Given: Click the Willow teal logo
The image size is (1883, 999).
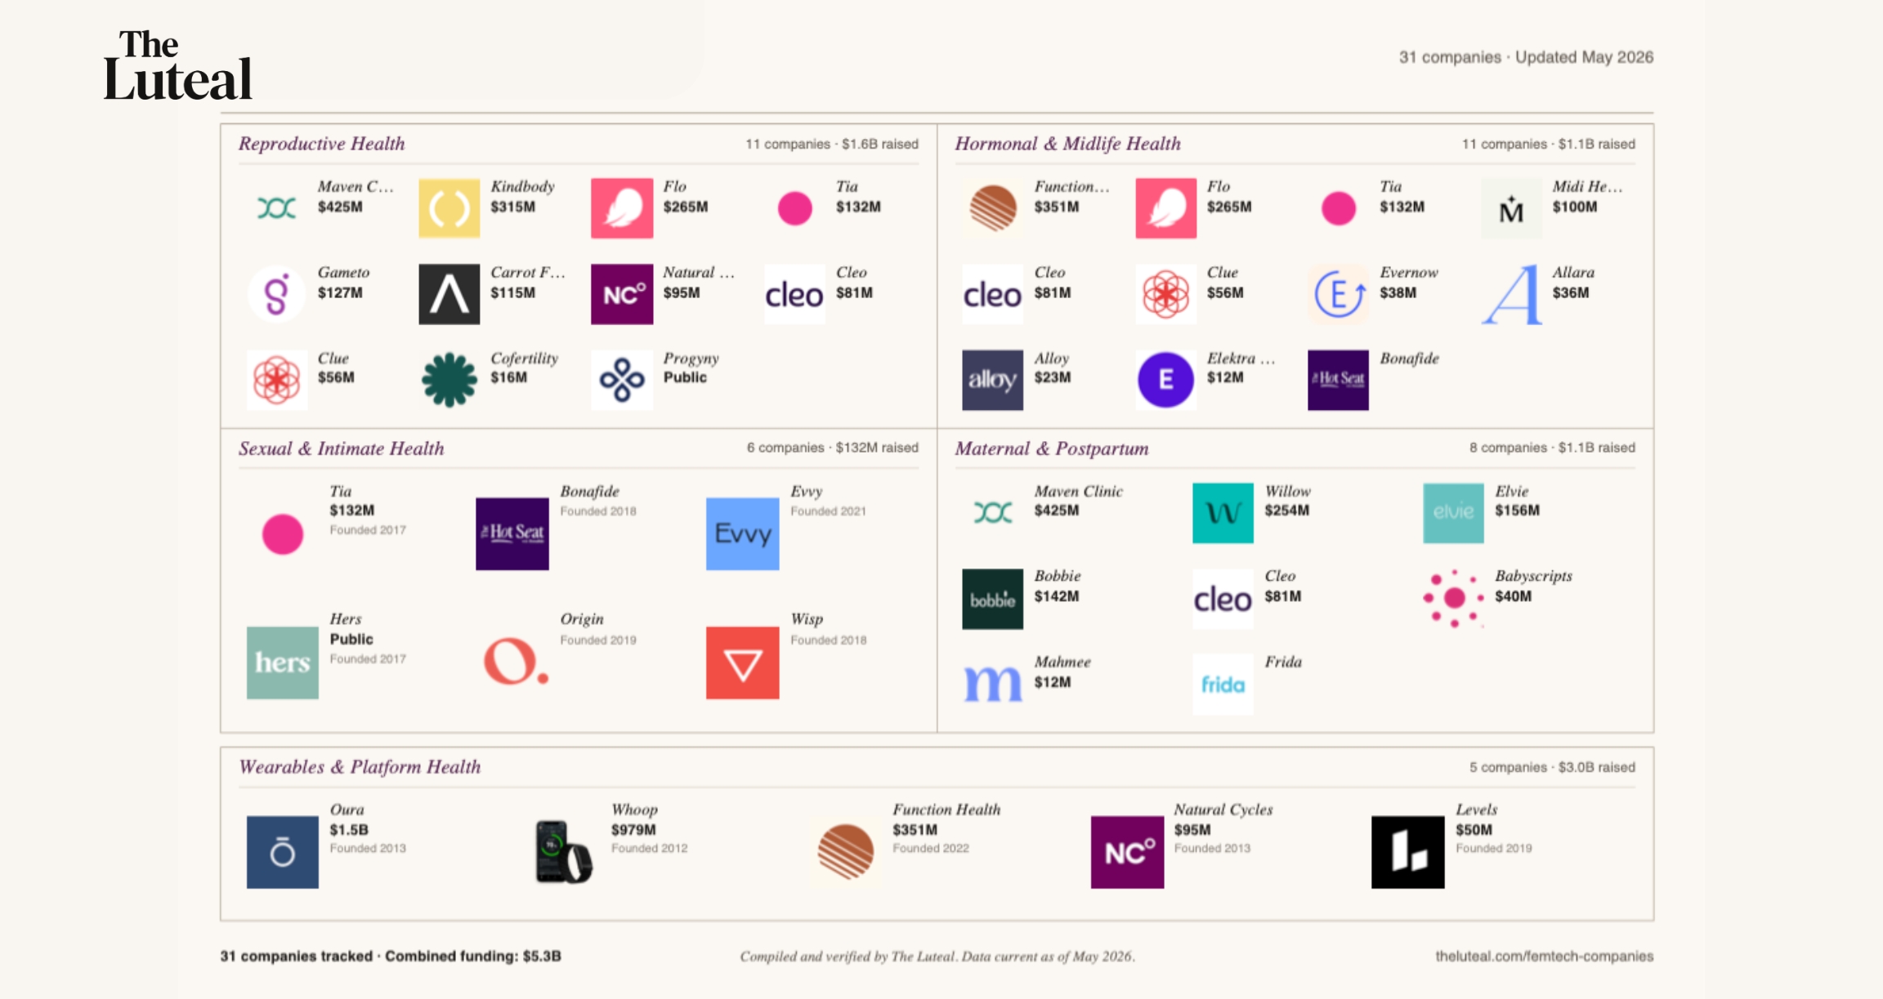Looking at the screenshot, I should pyautogui.click(x=1223, y=513).
